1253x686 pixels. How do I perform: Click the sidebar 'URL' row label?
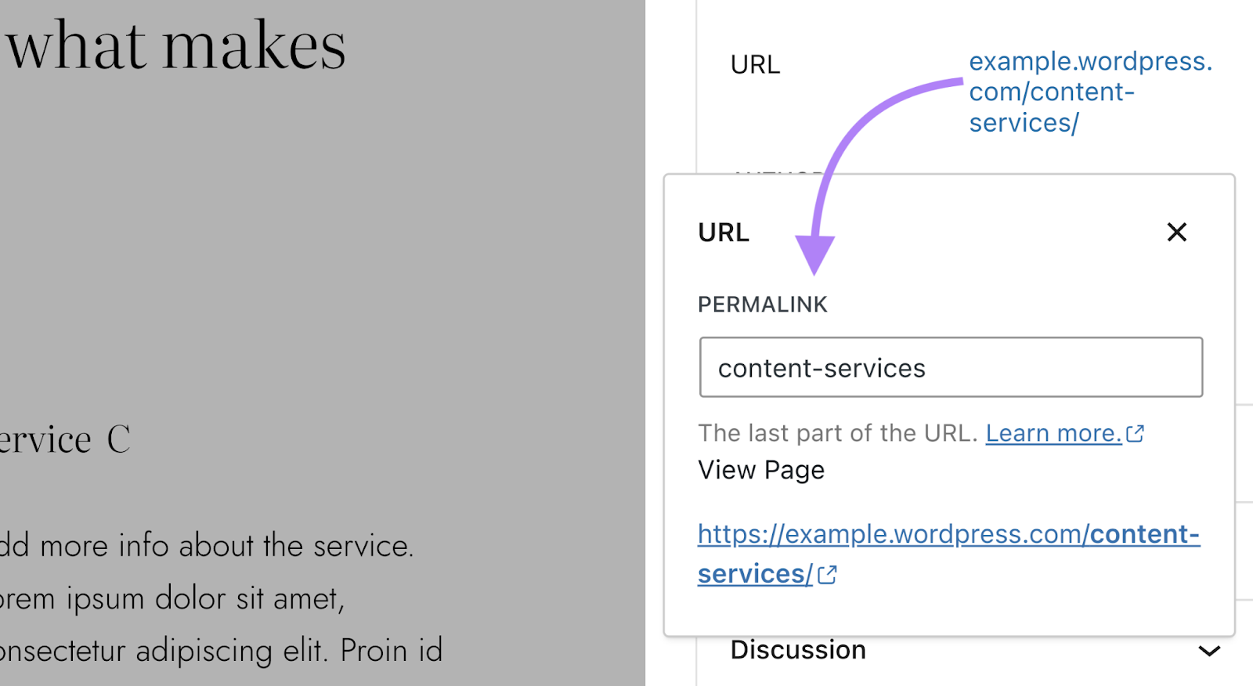pyautogui.click(x=755, y=65)
